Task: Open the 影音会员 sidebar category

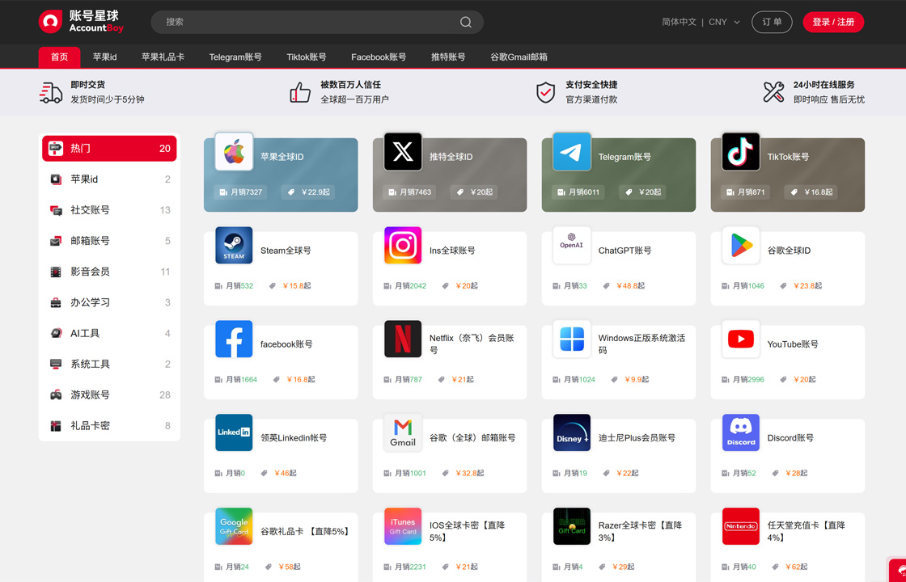Action: pyautogui.click(x=109, y=272)
